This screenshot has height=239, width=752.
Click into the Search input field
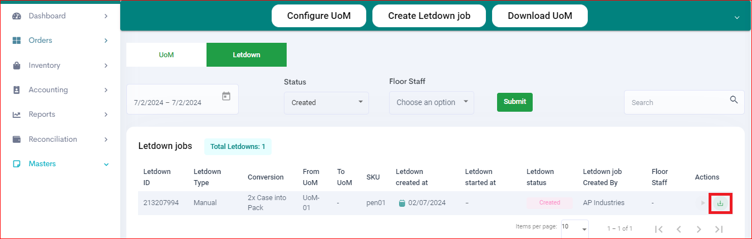coord(678,102)
